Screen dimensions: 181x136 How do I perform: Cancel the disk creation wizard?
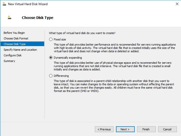pyautogui.click(x=167, y=129)
